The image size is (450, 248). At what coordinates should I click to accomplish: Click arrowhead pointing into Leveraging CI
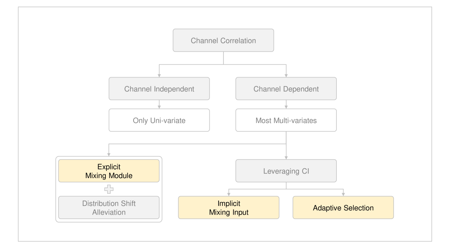[286, 157]
